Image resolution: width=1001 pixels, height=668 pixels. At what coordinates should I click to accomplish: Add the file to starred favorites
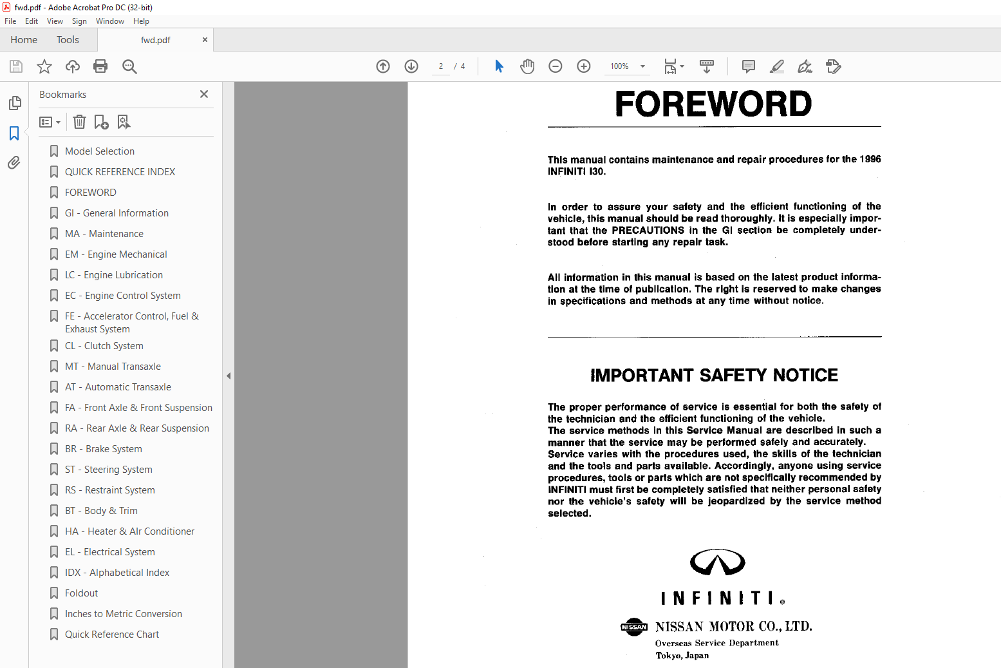click(44, 66)
